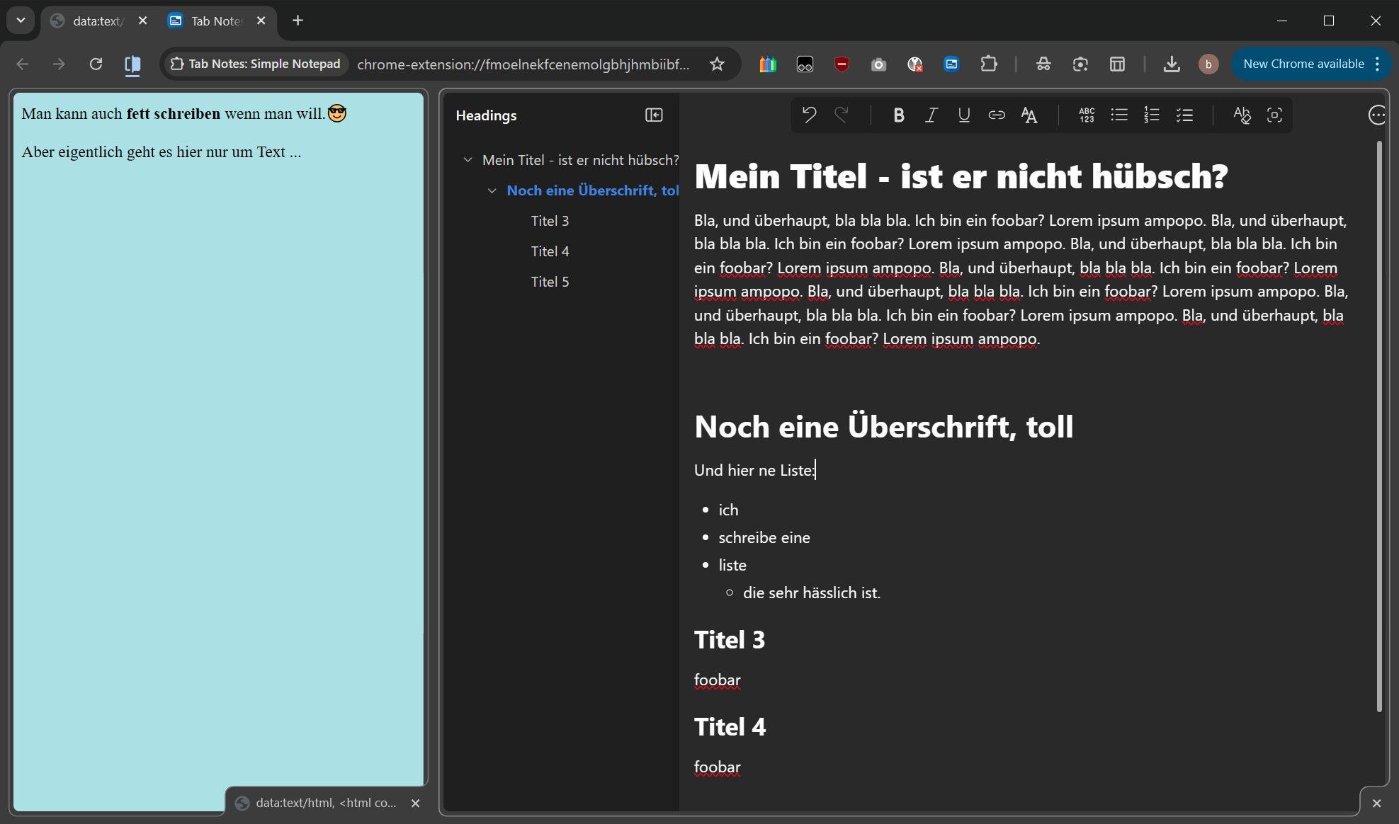Collapse 'Noch eine Überschrift' tree node
Screen dimensions: 1399x824
pyautogui.click(x=492, y=190)
